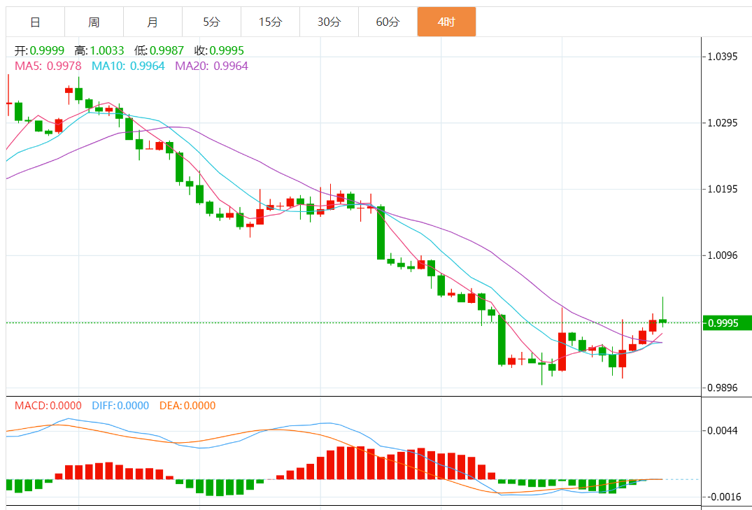
Task: Switch to the 周 weekly chart tab
Action: click(94, 22)
